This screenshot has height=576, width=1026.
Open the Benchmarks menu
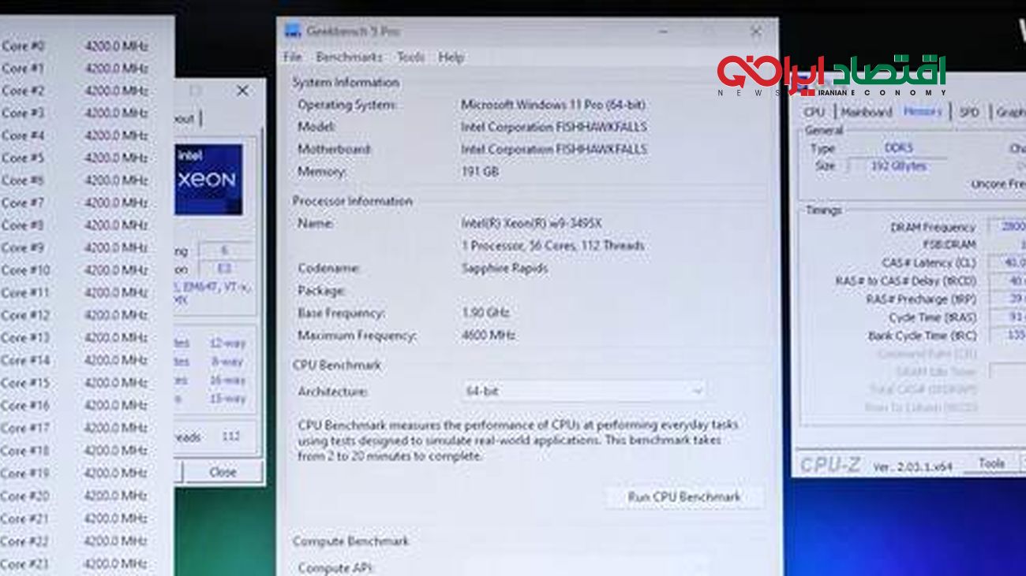349,58
